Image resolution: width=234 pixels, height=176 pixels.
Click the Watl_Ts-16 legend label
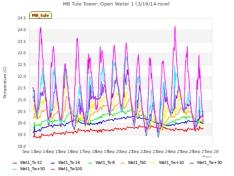(x=69, y=162)
